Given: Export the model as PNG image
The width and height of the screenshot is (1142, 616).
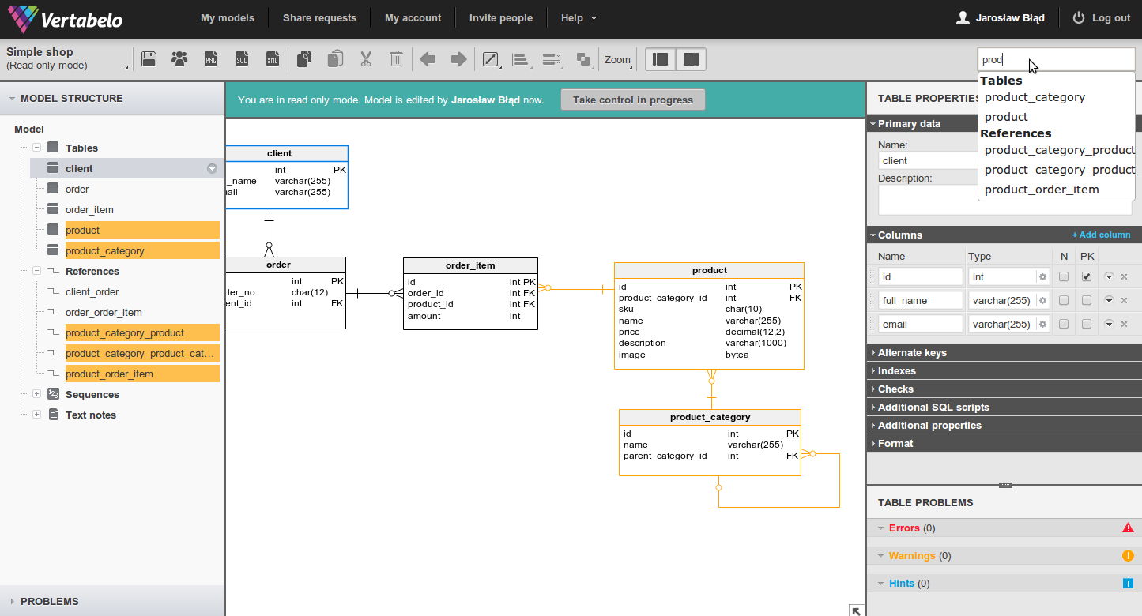Looking at the screenshot, I should click(x=211, y=58).
